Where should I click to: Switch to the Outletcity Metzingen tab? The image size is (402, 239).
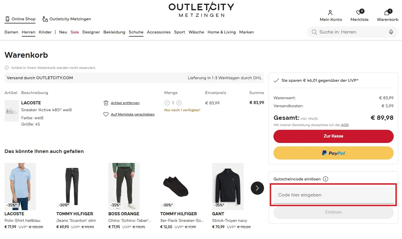click(x=66, y=19)
